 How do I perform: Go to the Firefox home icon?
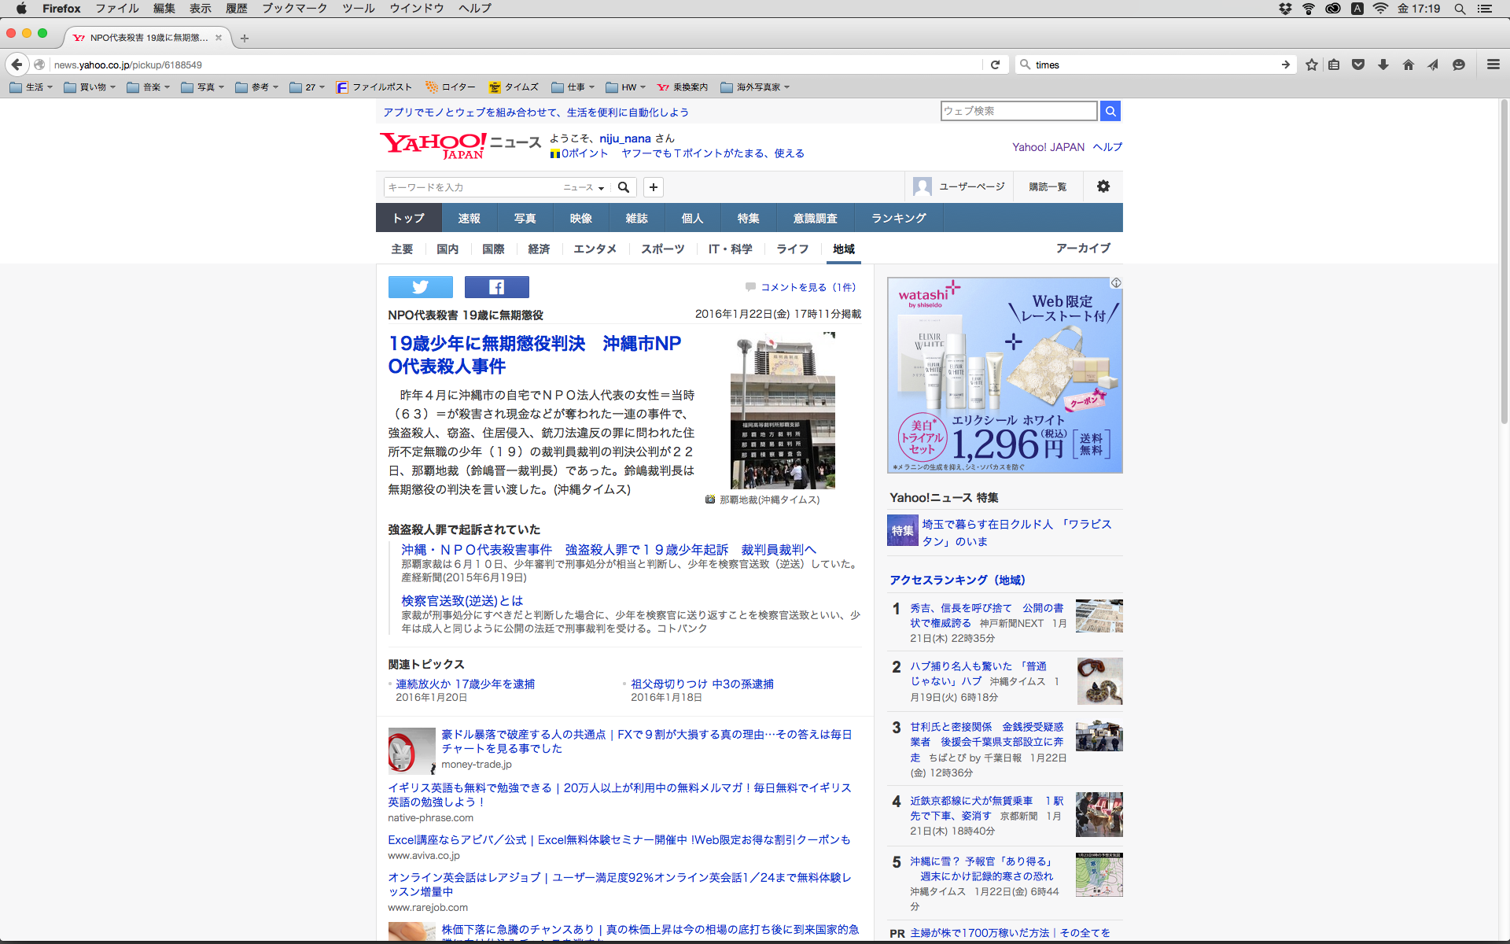tap(1409, 65)
